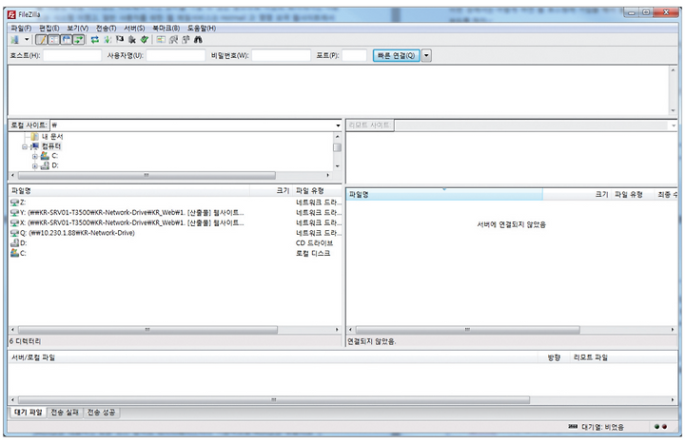Sort local list by 크기 column
This screenshot has width=685, height=443.
[271, 191]
